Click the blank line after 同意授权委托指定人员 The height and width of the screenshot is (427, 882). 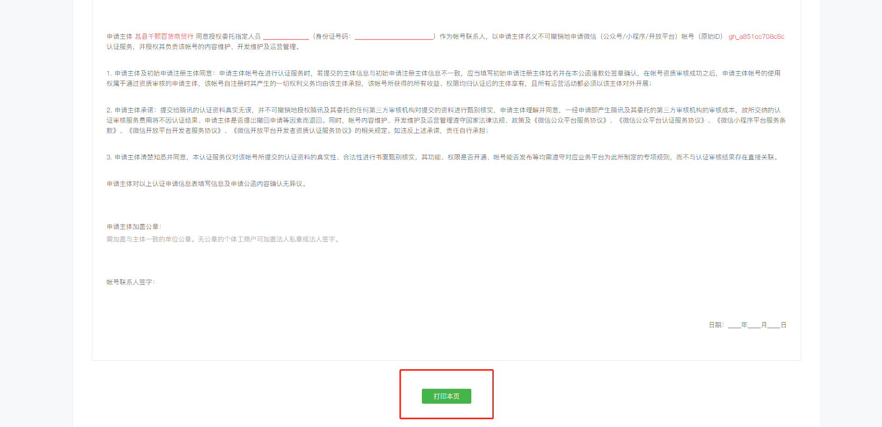point(286,37)
